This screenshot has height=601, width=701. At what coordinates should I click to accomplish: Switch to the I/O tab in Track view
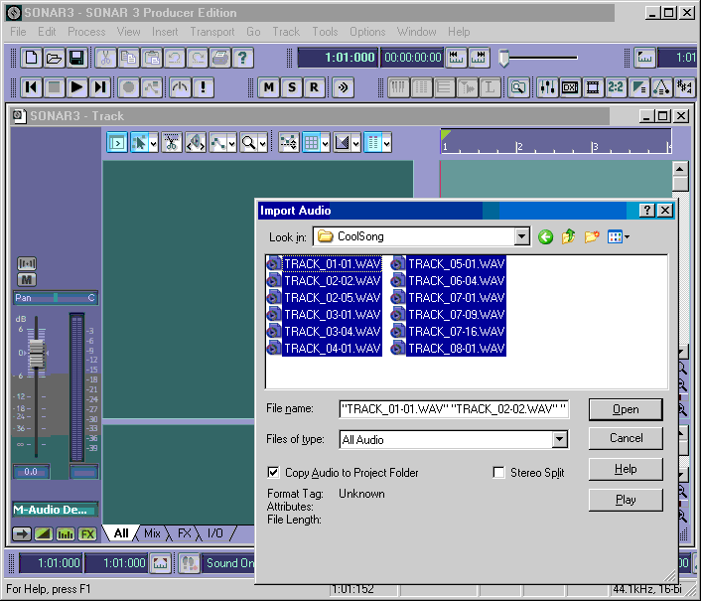[x=215, y=533]
